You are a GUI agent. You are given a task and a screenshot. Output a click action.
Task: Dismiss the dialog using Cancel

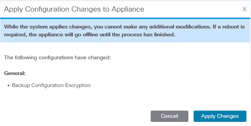pos(169,116)
